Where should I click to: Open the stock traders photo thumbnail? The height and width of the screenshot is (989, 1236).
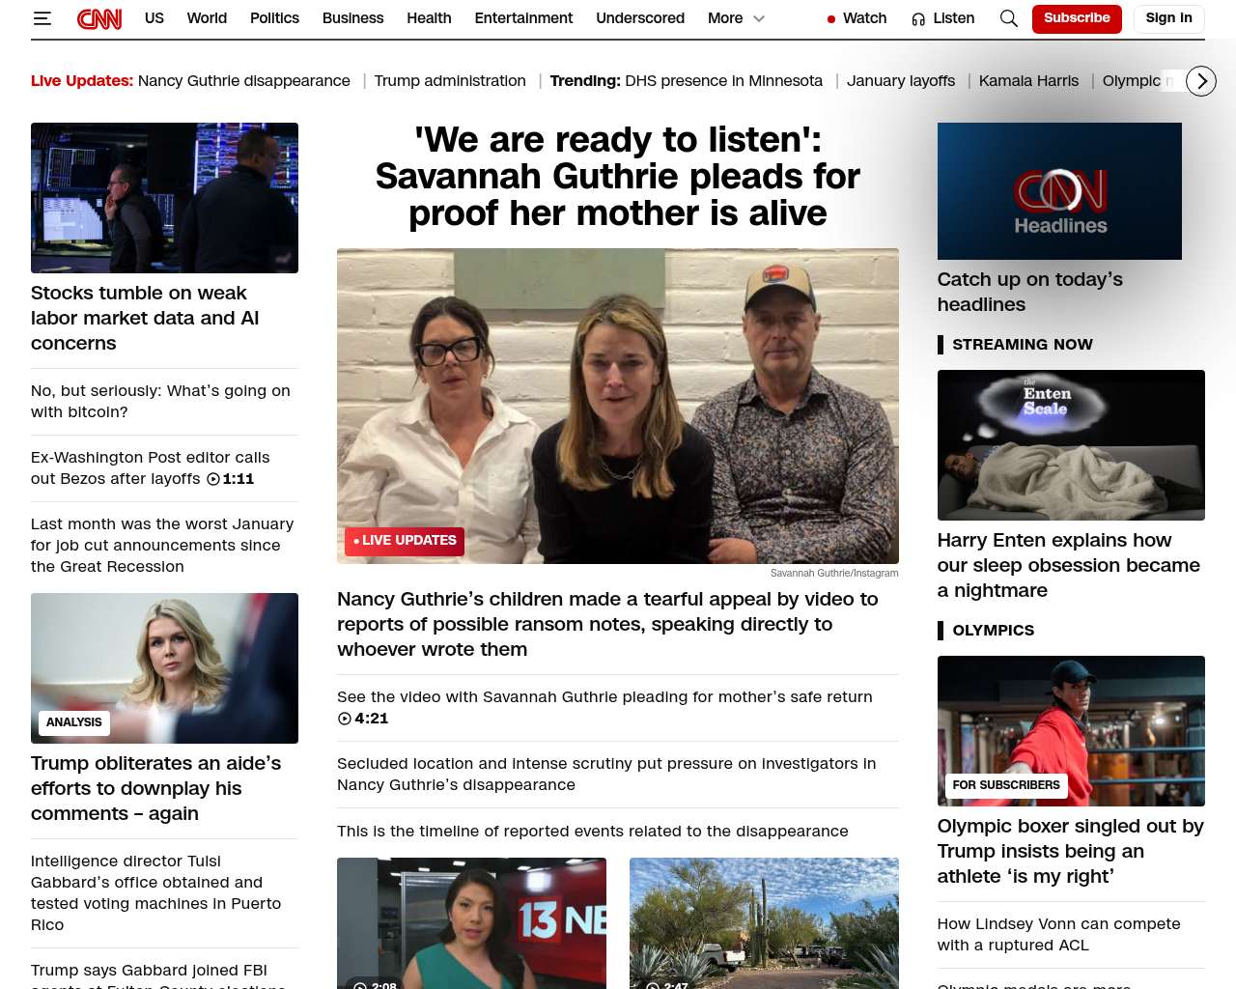pos(164,198)
